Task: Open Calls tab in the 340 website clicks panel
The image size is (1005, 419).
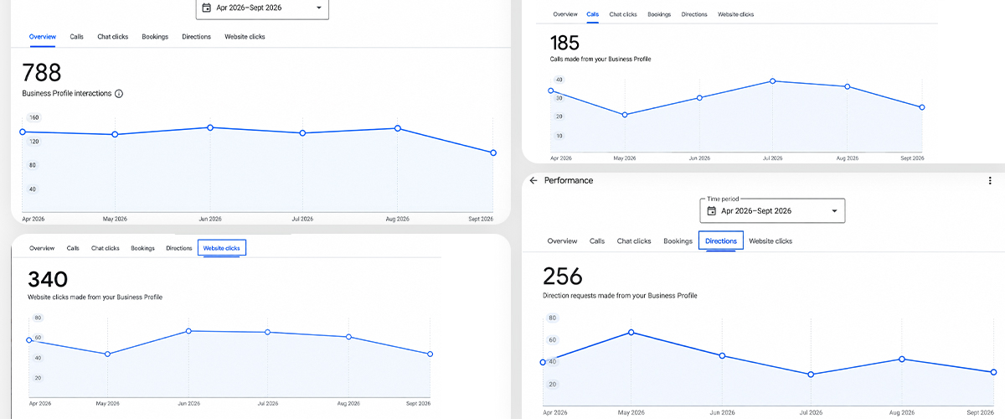Action: [x=74, y=248]
